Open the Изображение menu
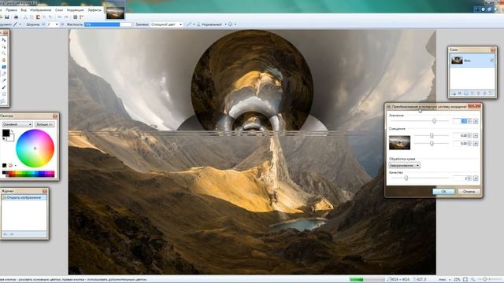Viewport: 504px width, 283px height. point(40,10)
